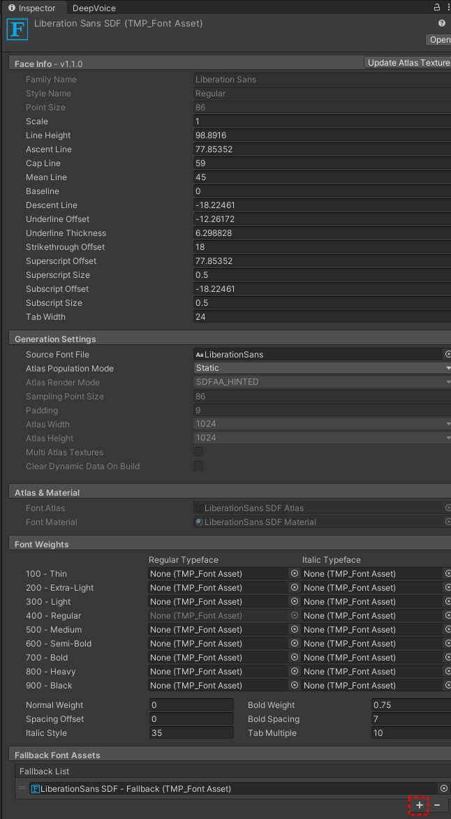This screenshot has height=819, width=451.
Task: Edit the Descent Line field
Action: (322, 205)
